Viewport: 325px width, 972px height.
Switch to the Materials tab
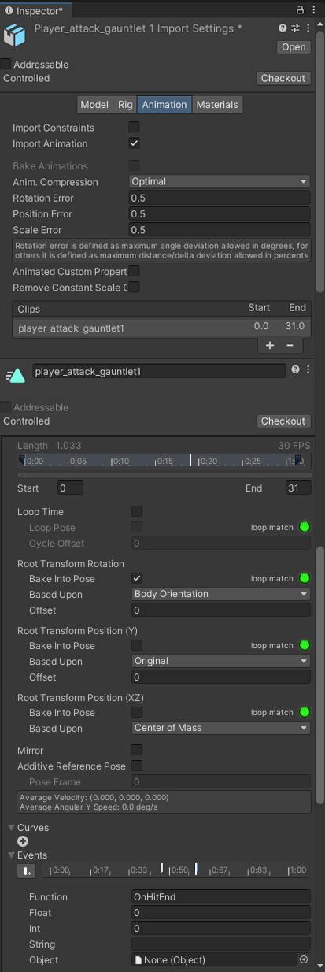tap(216, 104)
